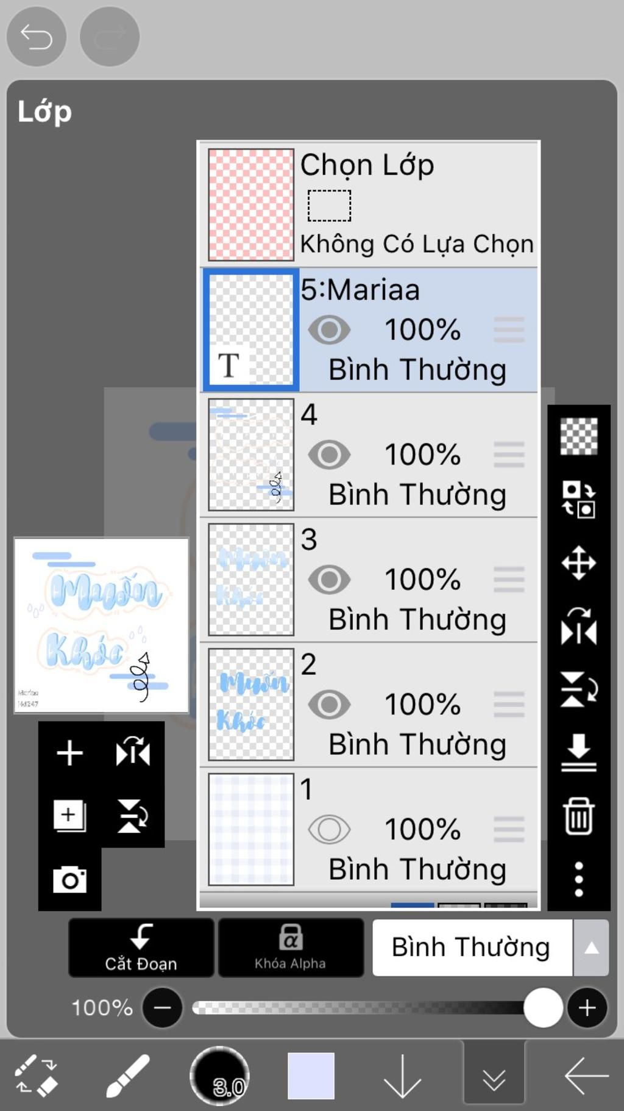Merge layer down with download arrow icon

(578, 752)
